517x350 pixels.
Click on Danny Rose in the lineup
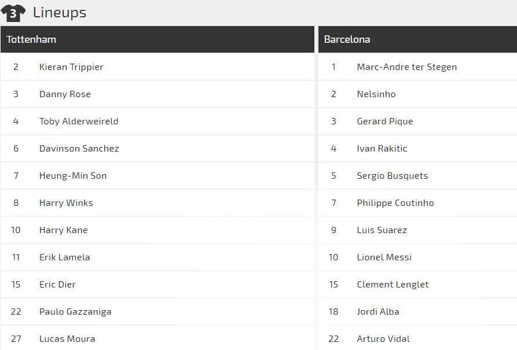click(65, 94)
